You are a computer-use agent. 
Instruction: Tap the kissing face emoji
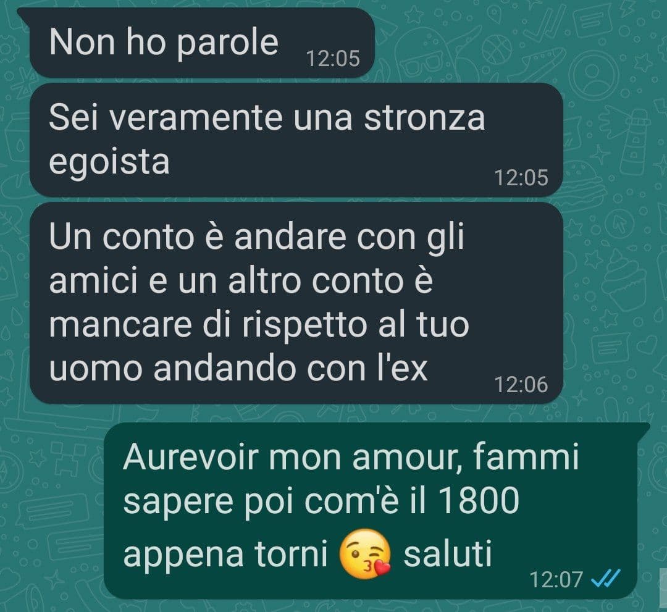[x=365, y=554]
